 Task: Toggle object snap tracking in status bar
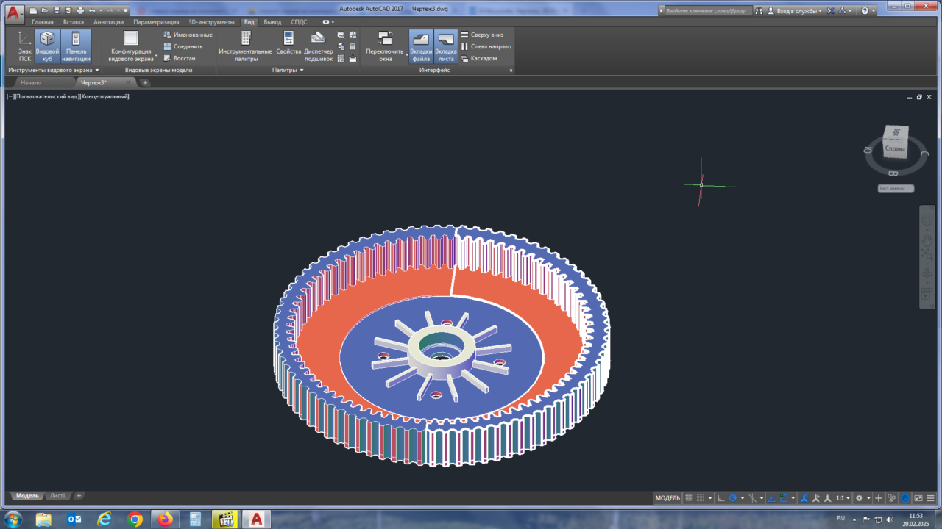click(772, 498)
